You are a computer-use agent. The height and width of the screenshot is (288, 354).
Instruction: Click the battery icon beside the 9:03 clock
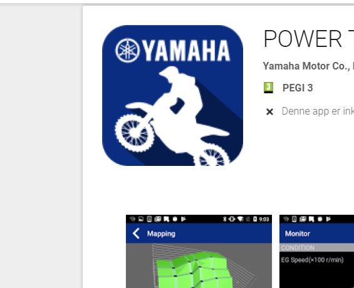click(x=255, y=219)
